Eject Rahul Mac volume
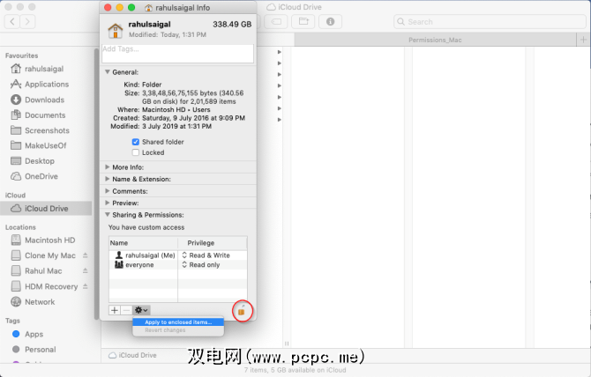The width and height of the screenshot is (591, 377). [86, 271]
